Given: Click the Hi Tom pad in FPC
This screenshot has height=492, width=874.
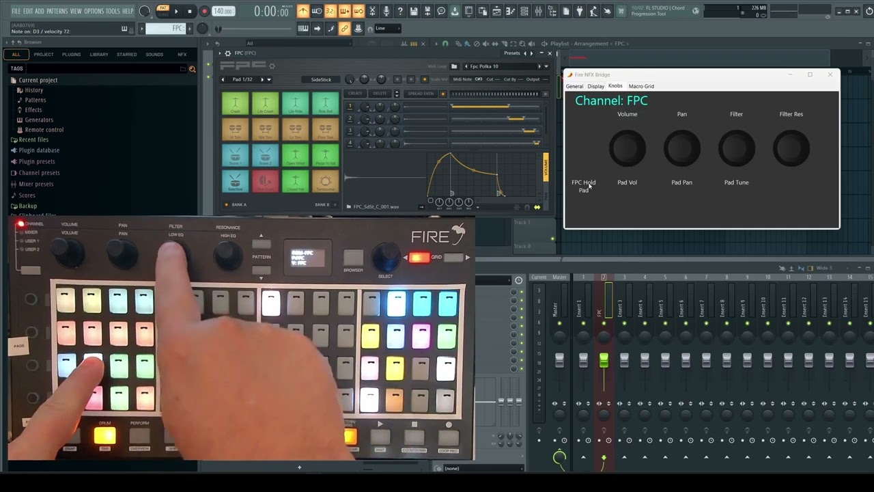Looking at the screenshot, I should [x=235, y=129].
